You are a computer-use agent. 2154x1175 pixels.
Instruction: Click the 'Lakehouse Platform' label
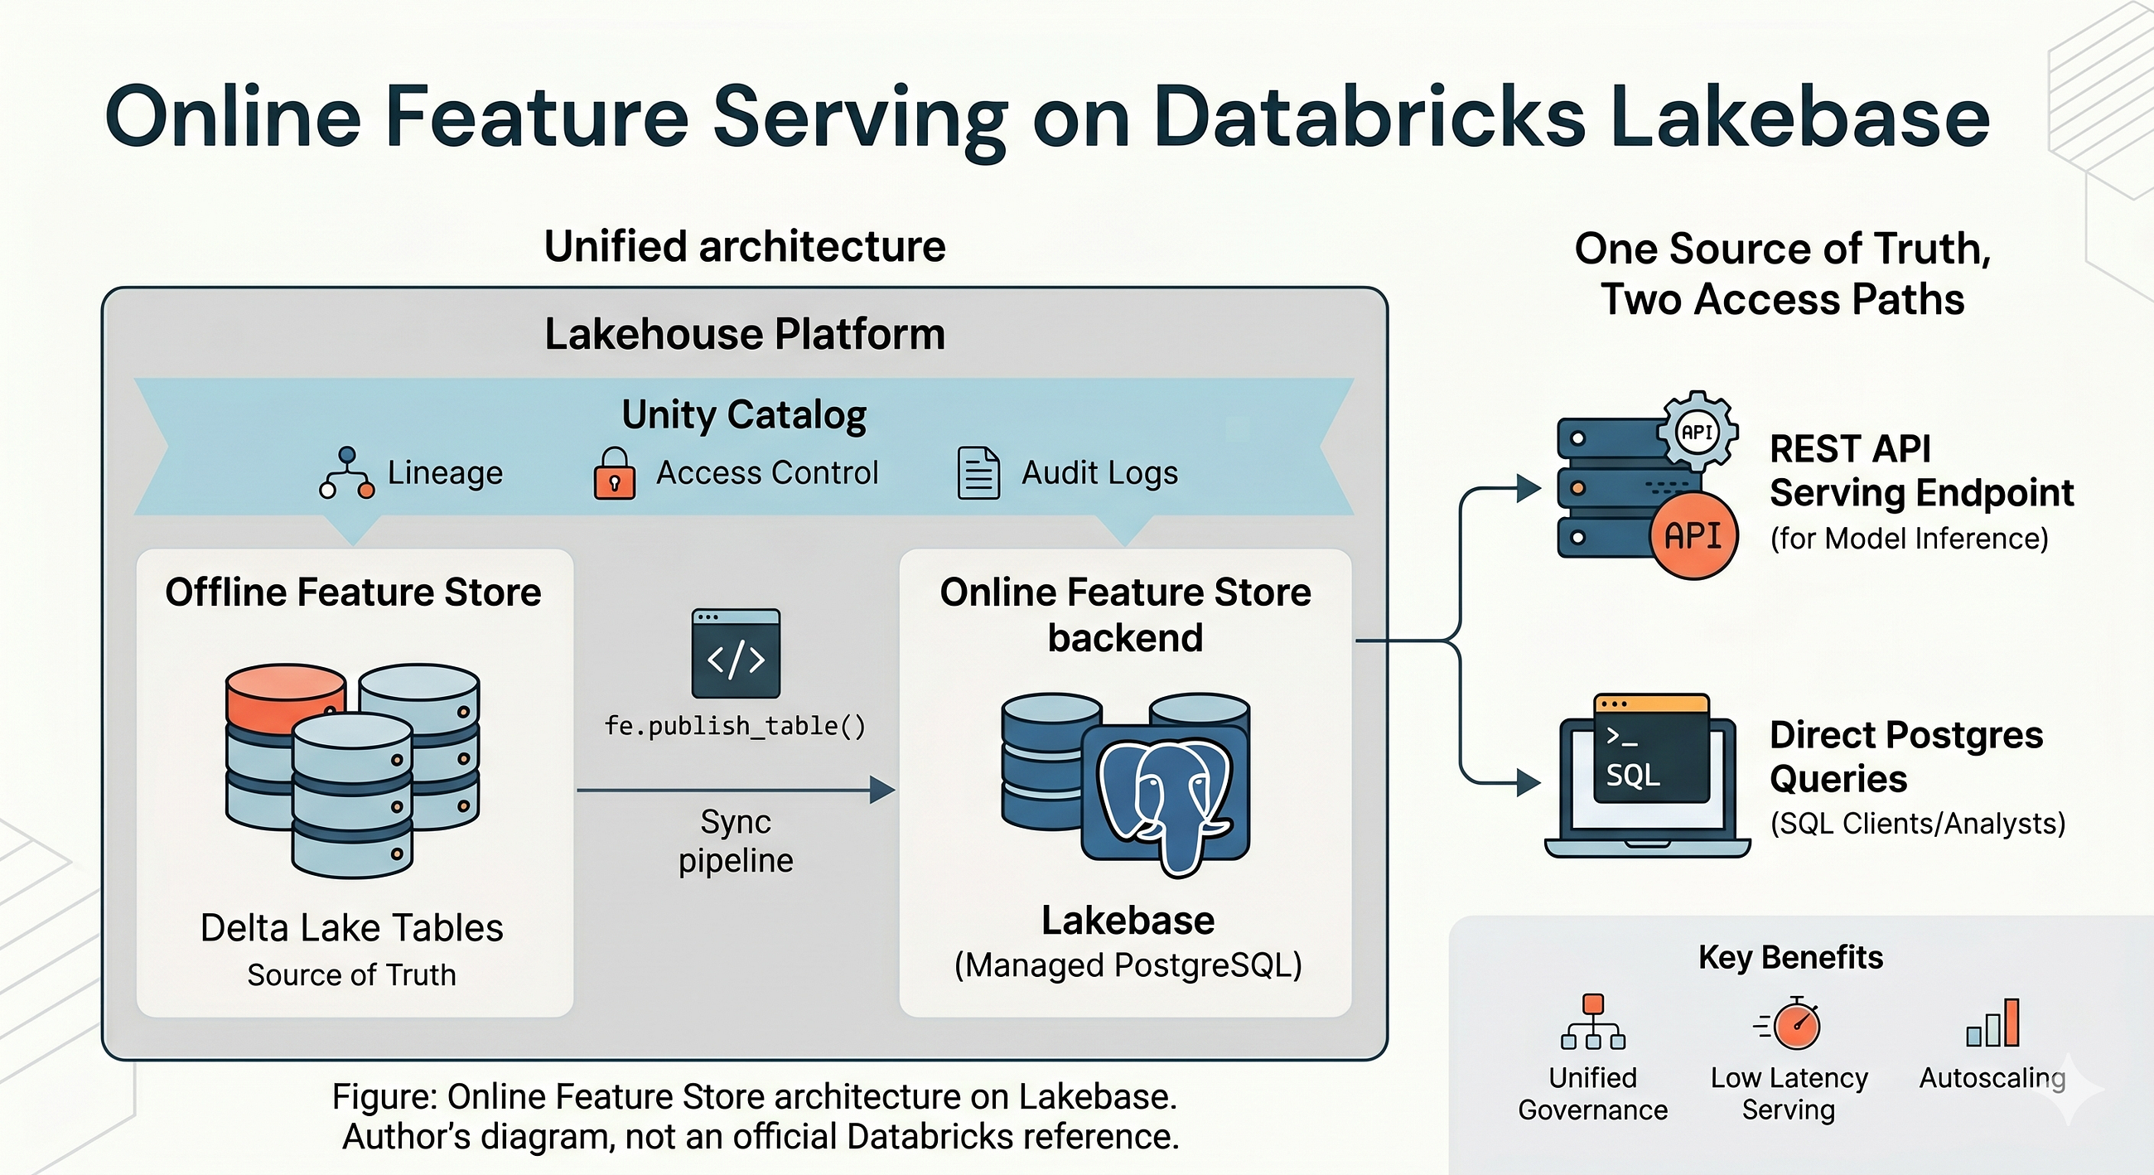745,334
